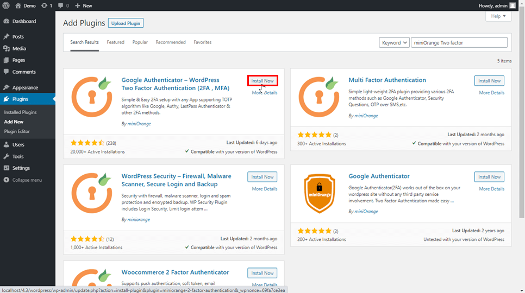Install the Multi Factor Authentication plugin
The image size is (525, 293).
(489, 81)
